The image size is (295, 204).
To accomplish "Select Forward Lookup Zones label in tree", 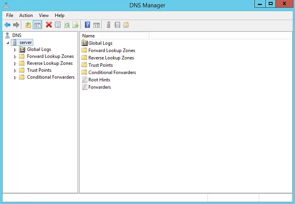I will (x=50, y=56).
